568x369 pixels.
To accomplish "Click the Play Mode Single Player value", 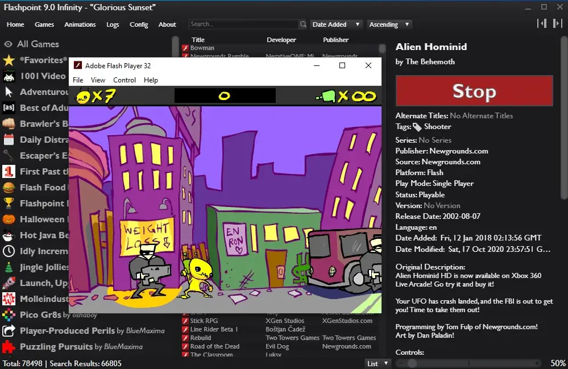I will pos(453,184).
